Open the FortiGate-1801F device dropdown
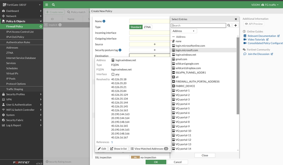Image resolution: width=283 pixels, height=165 pixels. 21,5
